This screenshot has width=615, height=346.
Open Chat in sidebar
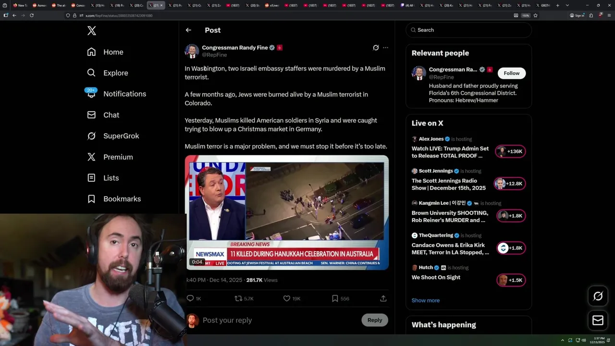pyautogui.click(x=103, y=115)
